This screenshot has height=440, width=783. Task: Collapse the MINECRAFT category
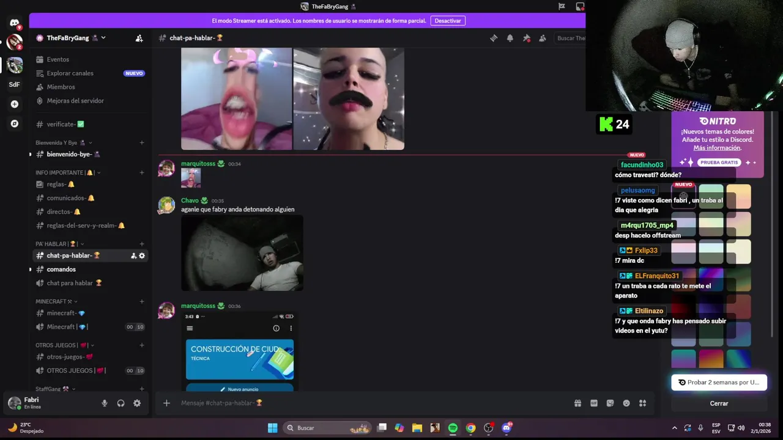pyautogui.click(x=56, y=301)
